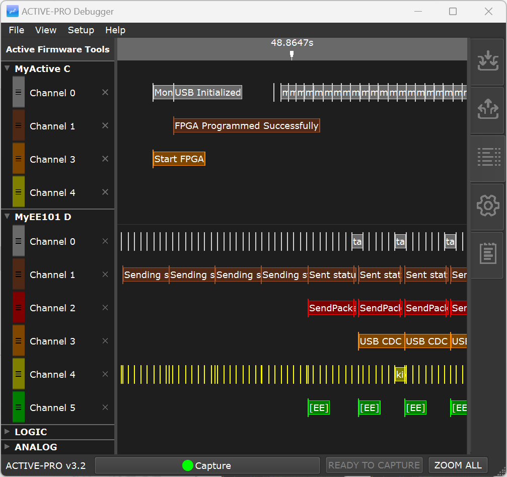Expand the LOGIC section
Screen dimensions: 507x477
click(x=7, y=432)
